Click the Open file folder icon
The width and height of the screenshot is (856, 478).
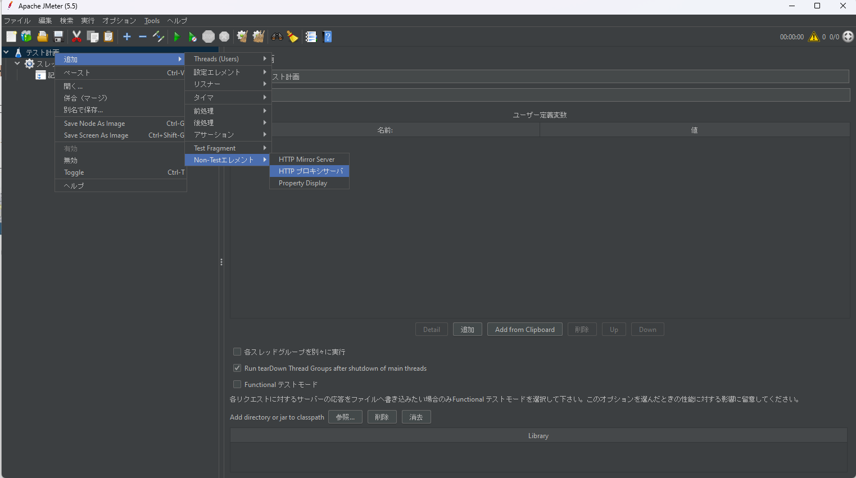coord(42,37)
